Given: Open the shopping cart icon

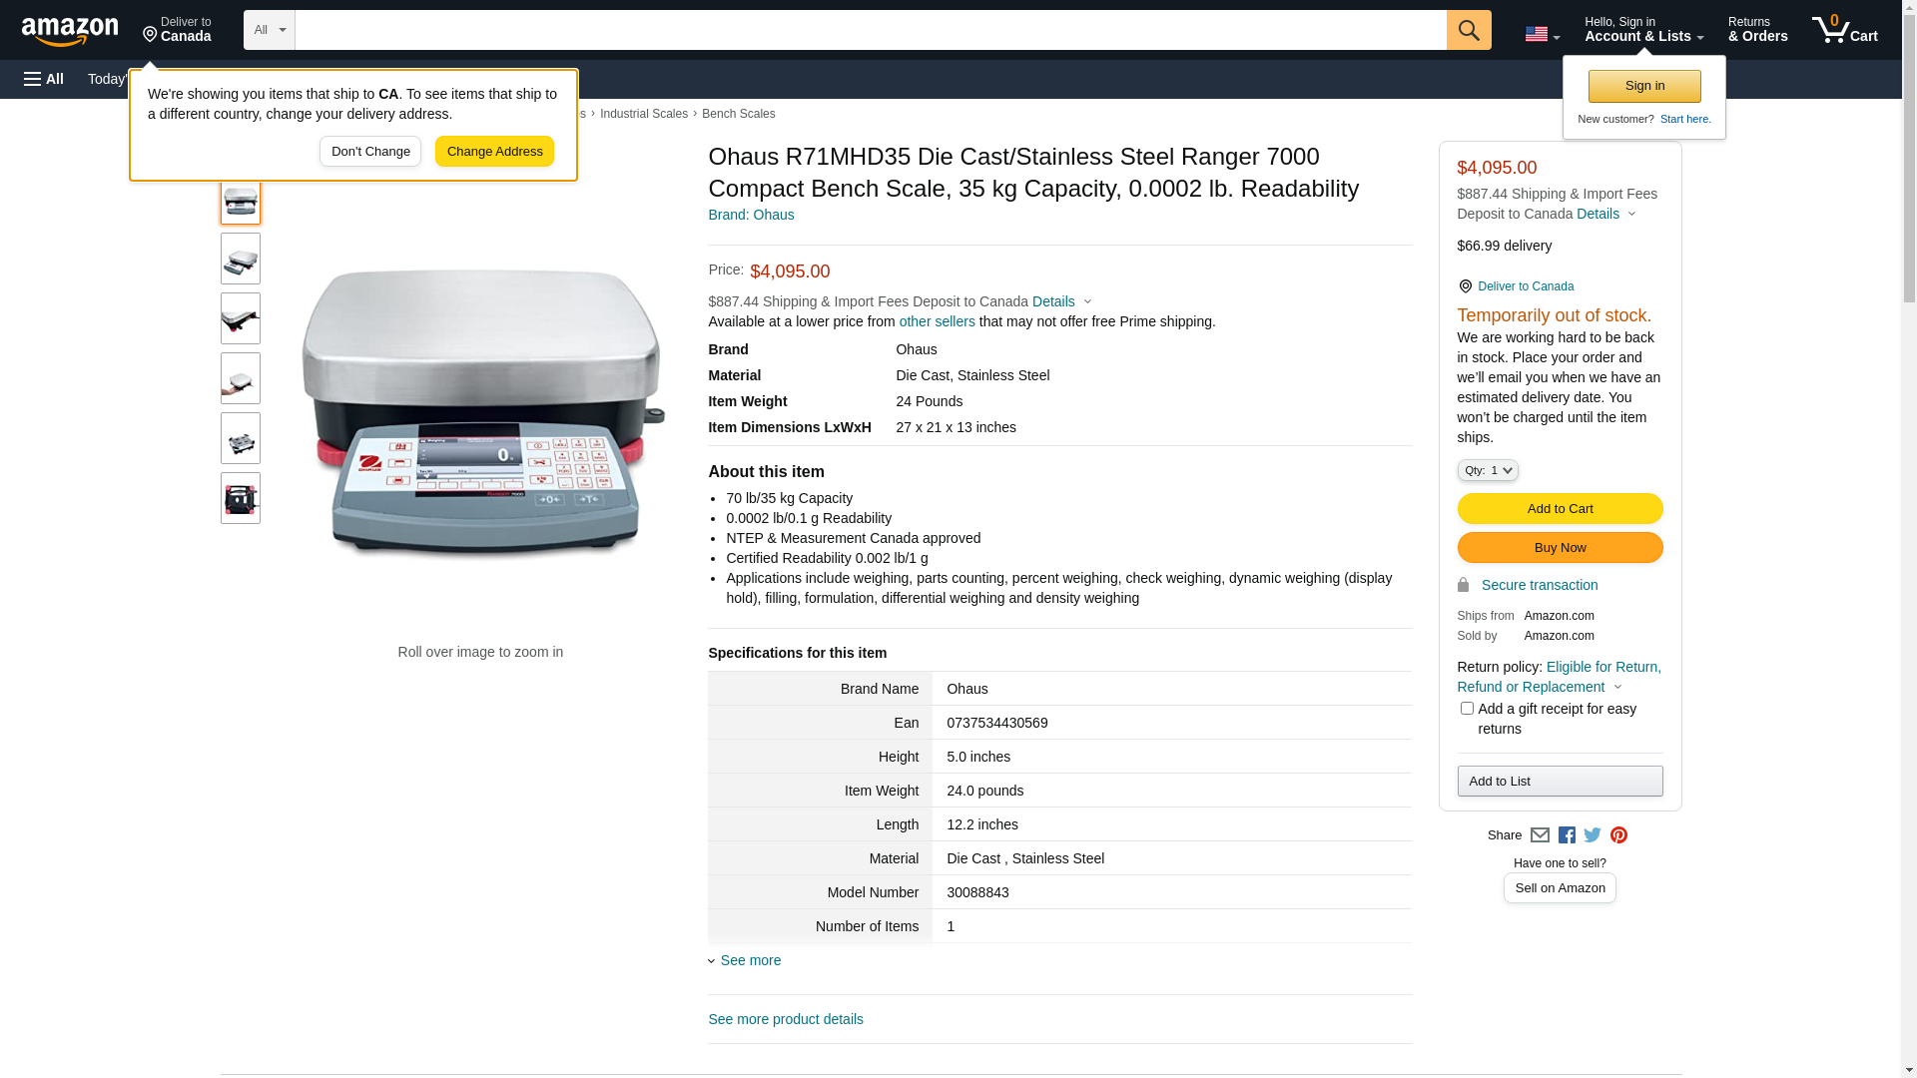Looking at the screenshot, I should 1844,30.
